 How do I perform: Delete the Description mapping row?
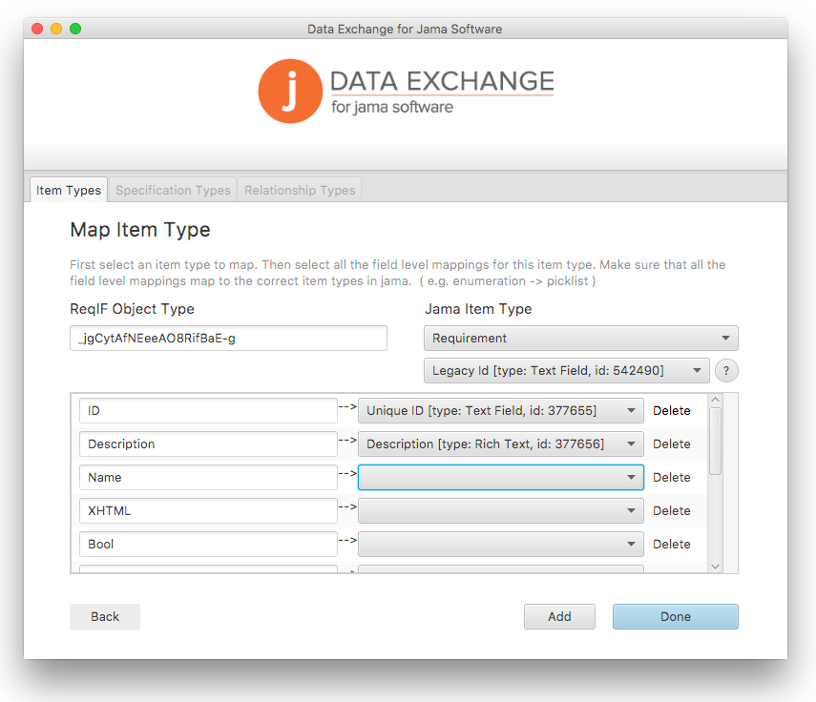pyautogui.click(x=671, y=444)
